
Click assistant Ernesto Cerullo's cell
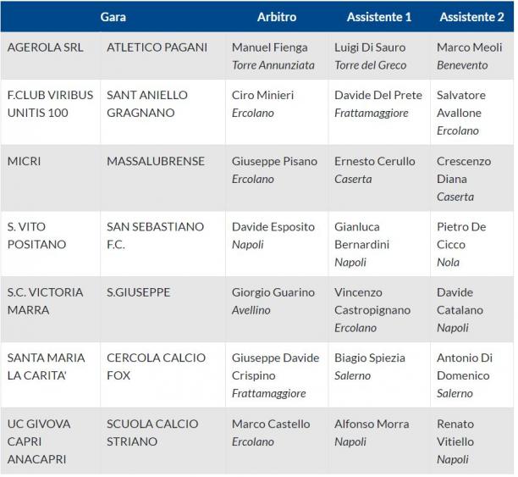379,178
